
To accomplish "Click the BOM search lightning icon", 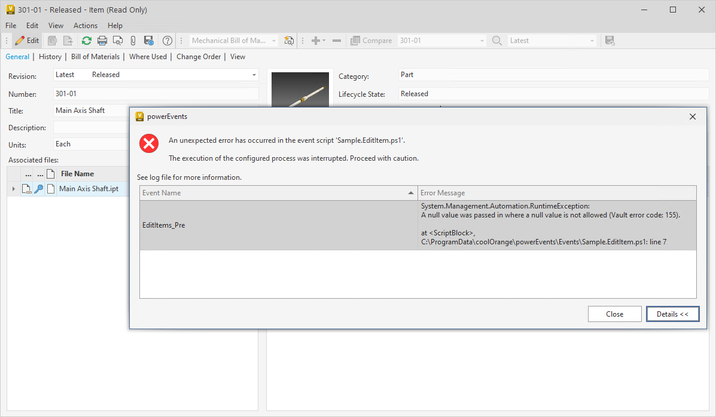I will pyautogui.click(x=288, y=41).
